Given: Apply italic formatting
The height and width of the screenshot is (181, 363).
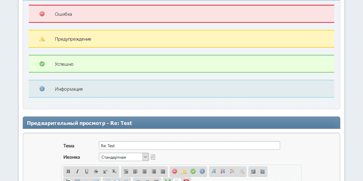Looking at the screenshot, I should pos(77,171).
